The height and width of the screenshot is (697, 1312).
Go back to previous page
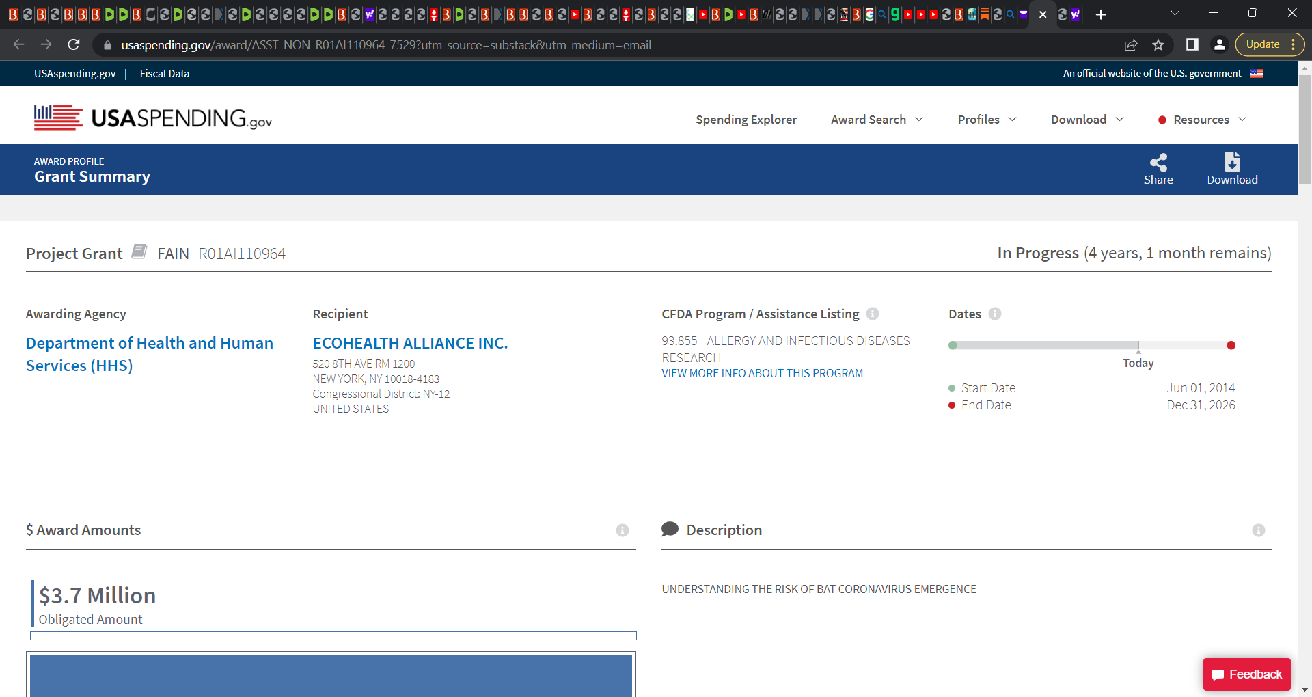[18, 44]
